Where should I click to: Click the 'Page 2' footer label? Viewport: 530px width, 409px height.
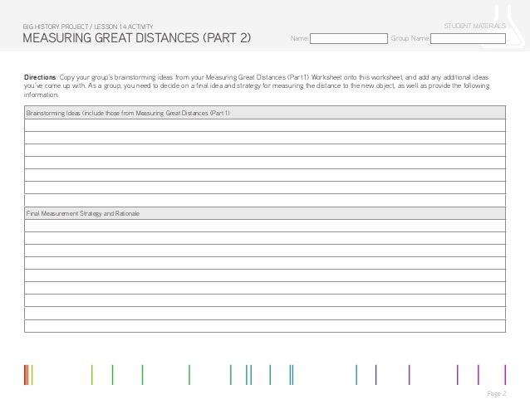pos(496,393)
